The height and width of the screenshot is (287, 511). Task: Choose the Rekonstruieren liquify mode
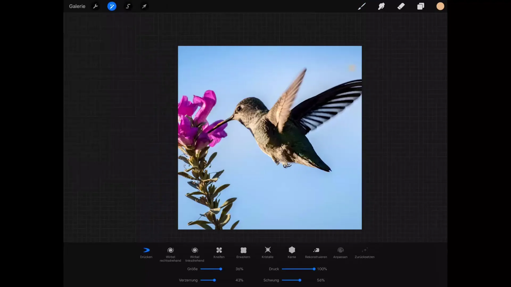[316, 253]
